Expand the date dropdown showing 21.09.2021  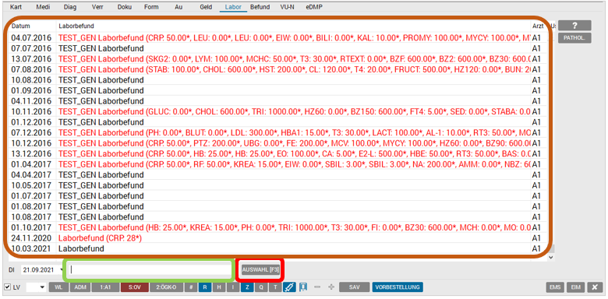coord(62,270)
